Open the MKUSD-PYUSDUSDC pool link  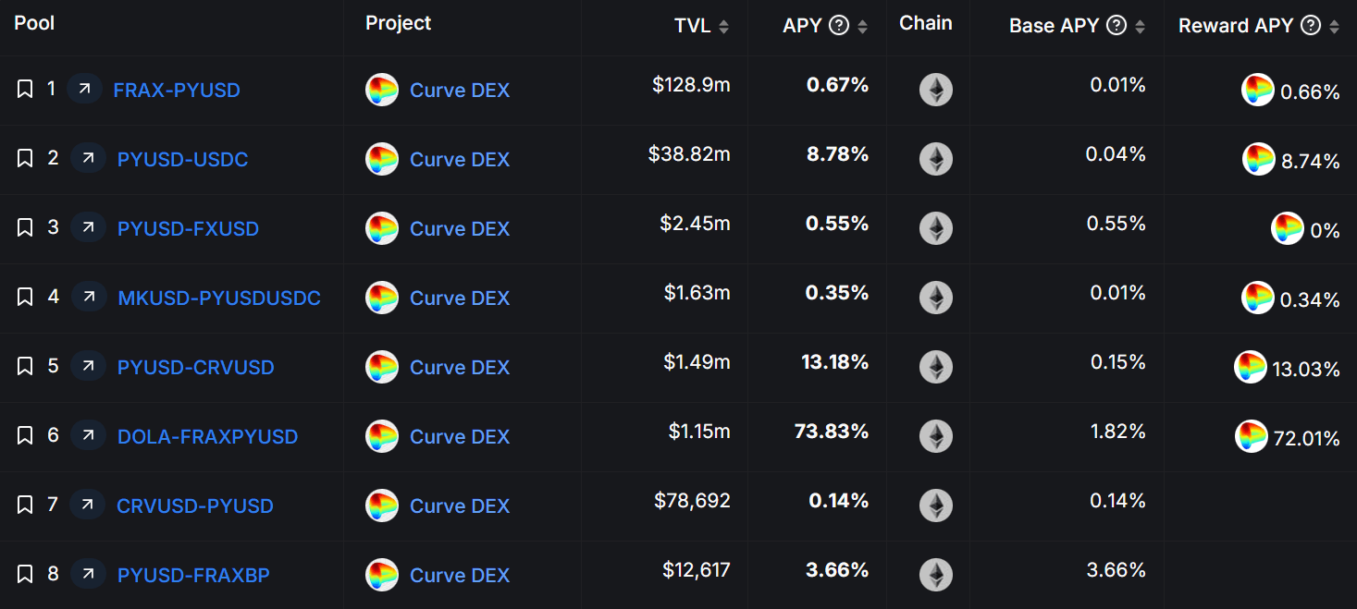pyautogui.click(x=219, y=298)
